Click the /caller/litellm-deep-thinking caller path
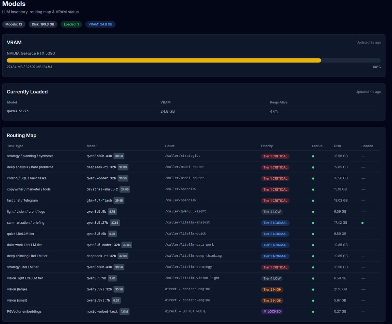392x324 pixels. 193,256
